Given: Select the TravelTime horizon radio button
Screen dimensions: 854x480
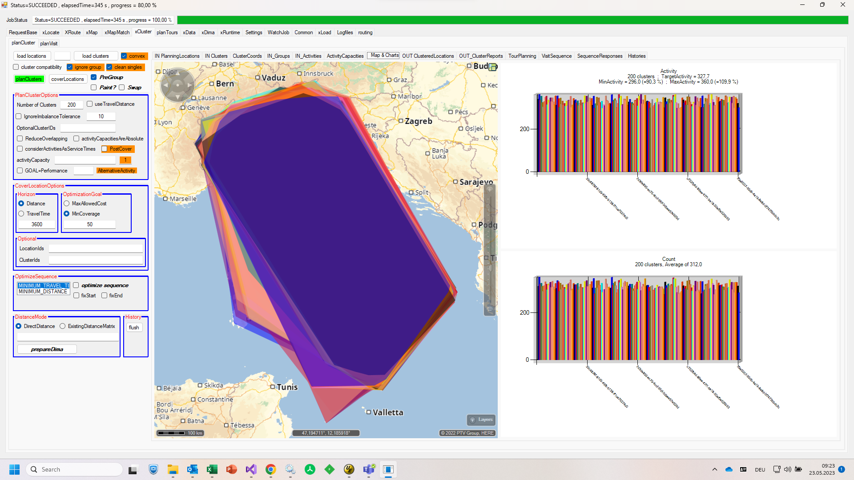Looking at the screenshot, I should pyautogui.click(x=21, y=214).
